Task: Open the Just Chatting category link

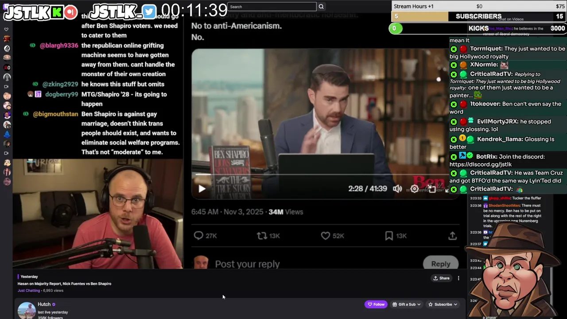Action: [x=29, y=291]
